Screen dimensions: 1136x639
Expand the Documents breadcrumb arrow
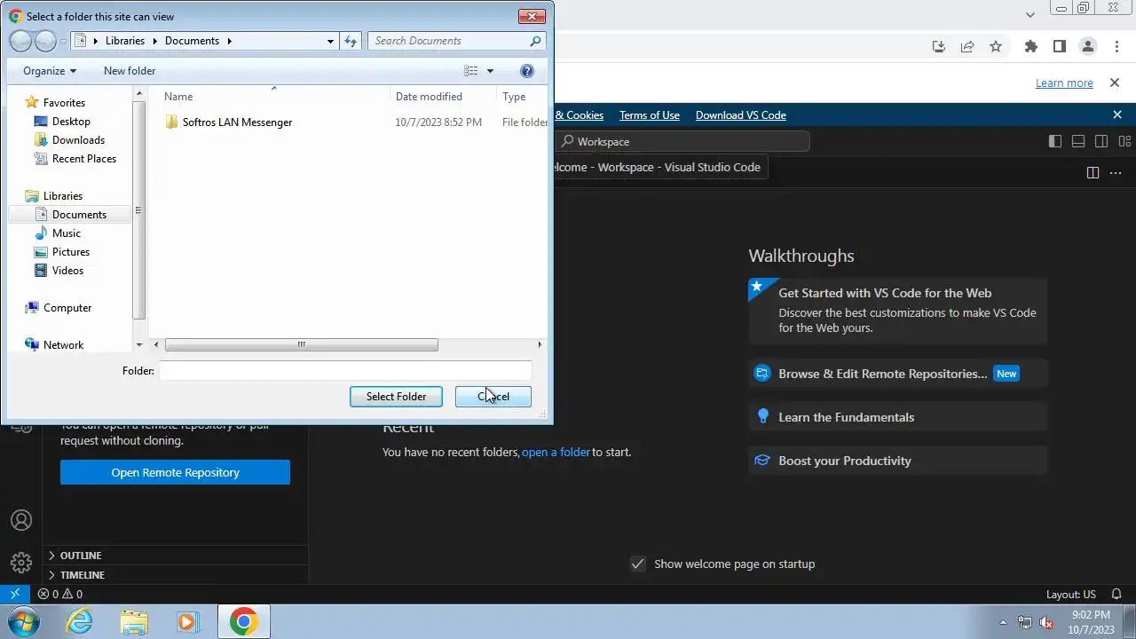click(229, 41)
